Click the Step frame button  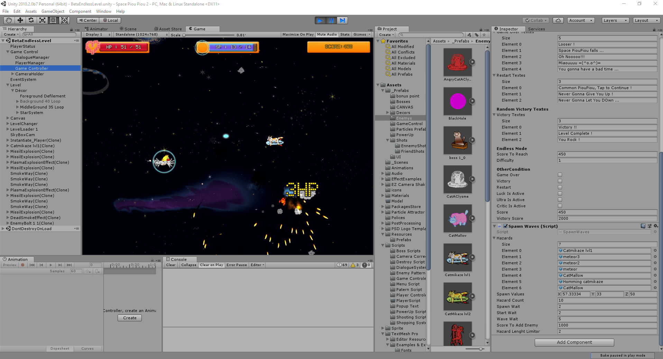coord(342,20)
